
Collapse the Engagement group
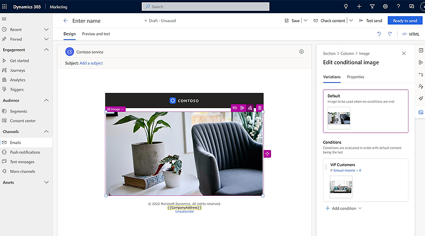point(46,50)
